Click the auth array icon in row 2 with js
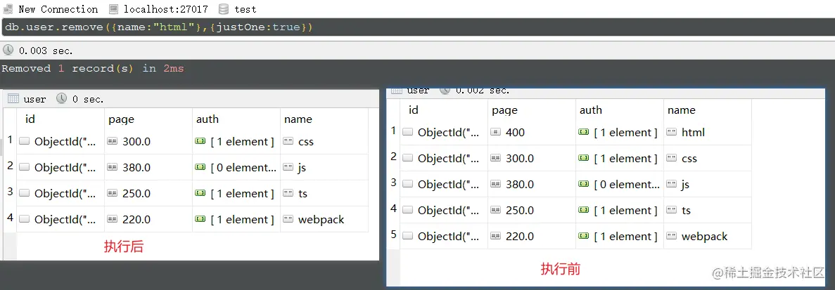 click(x=200, y=167)
